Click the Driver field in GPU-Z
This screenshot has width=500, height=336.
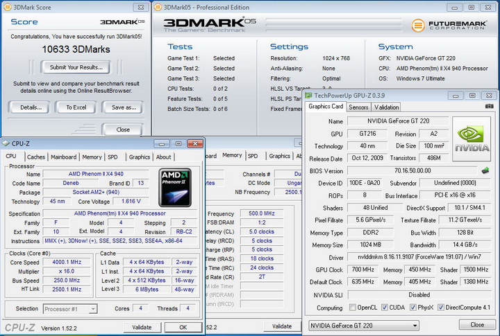[419, 257]
